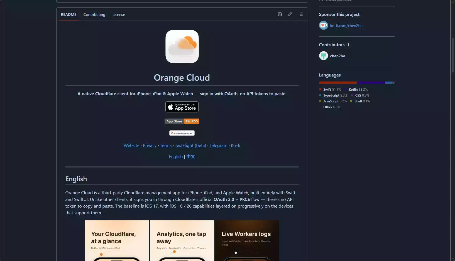Click the CSS 0.3% language entry
The width and height of the screenshot is (455, 261).
pyautogui.click(x=360, y=95)
